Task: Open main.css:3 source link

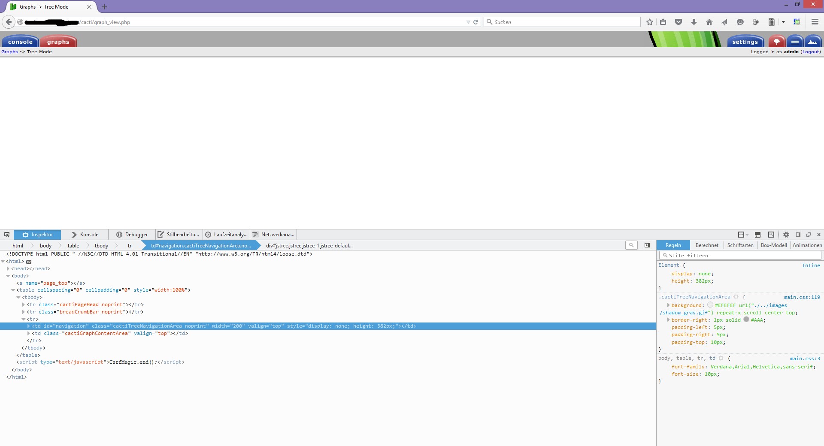Action: (805, 359)
